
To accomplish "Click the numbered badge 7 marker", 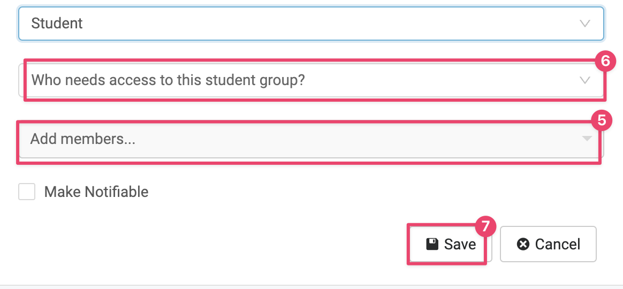I will 485,226.
